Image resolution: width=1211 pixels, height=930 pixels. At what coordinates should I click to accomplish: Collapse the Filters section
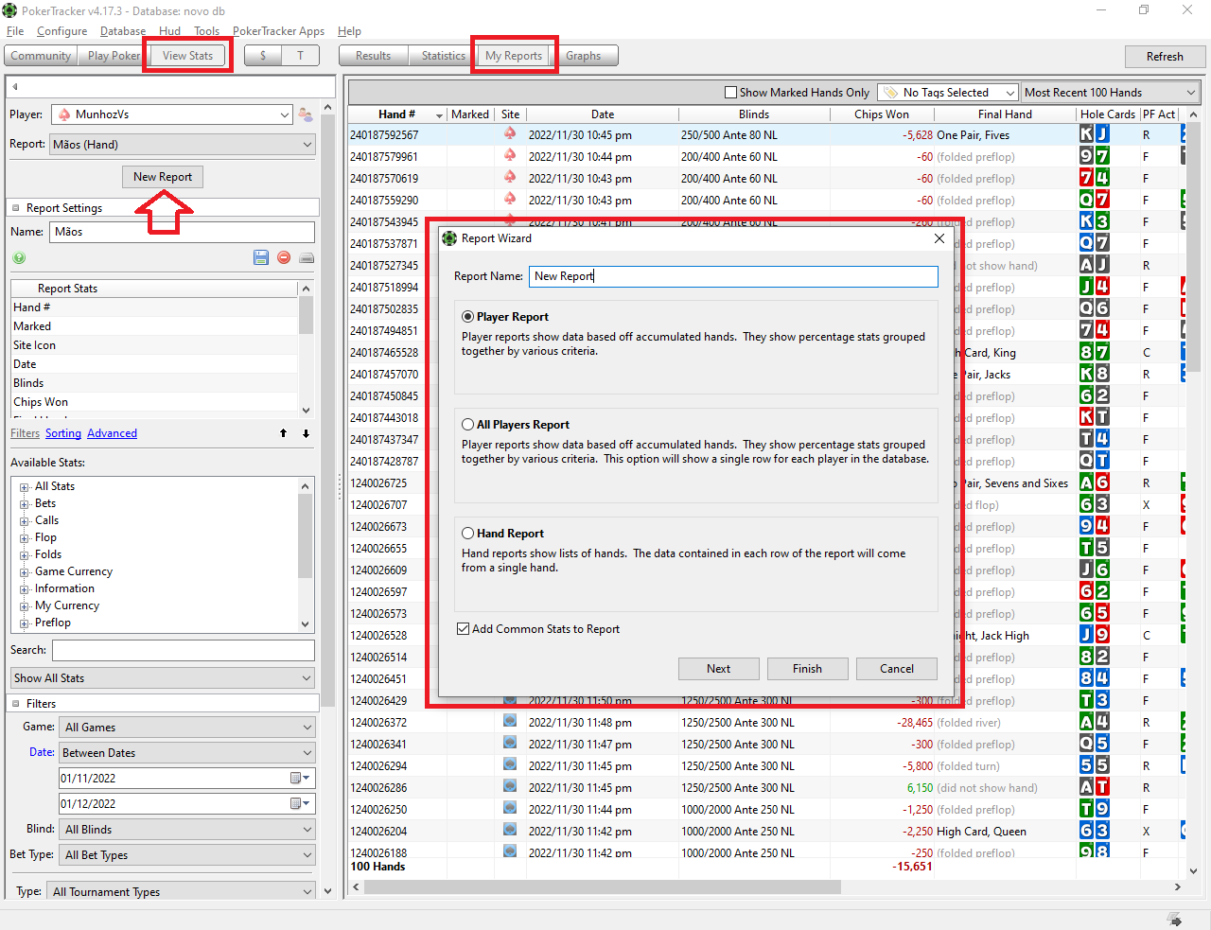[15, 704]
